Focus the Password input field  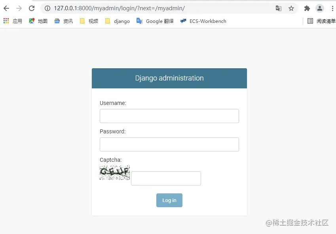click(169, 144)
